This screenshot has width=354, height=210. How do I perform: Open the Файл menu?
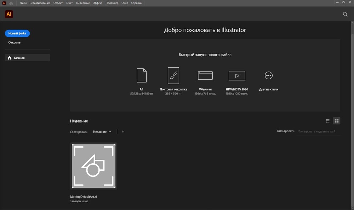tap(23, 3)
